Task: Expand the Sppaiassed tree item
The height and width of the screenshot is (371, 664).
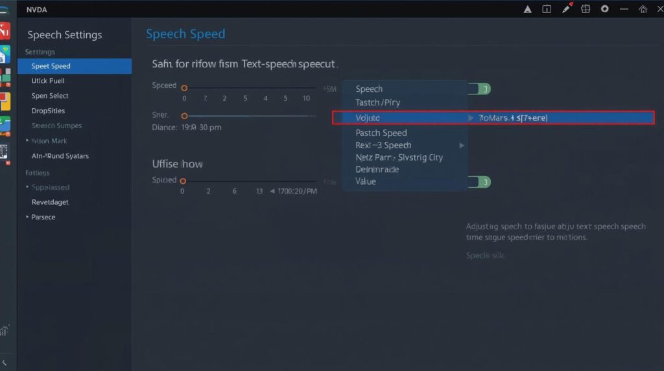Action: (x=27, y=187)
